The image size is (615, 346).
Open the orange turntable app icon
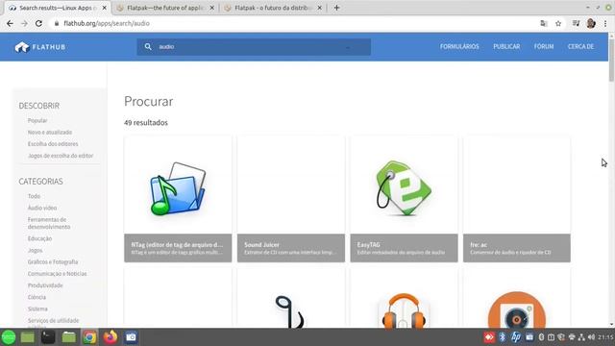(517, 309)
